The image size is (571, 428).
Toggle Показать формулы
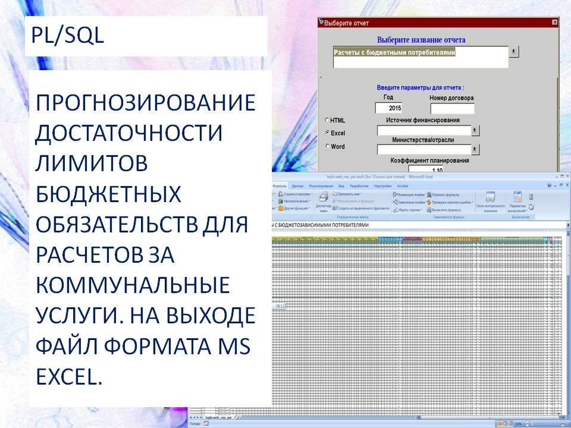443,195
